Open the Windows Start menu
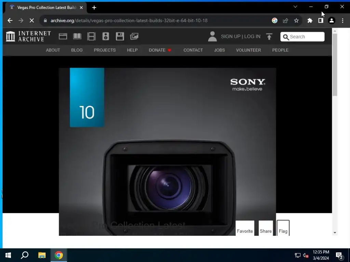Screen dimensions: 350x262 tap(8, 255)
